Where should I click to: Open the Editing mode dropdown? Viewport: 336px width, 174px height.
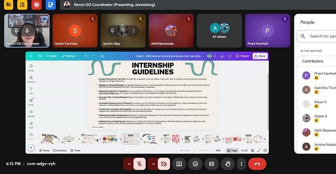point(70,56)
